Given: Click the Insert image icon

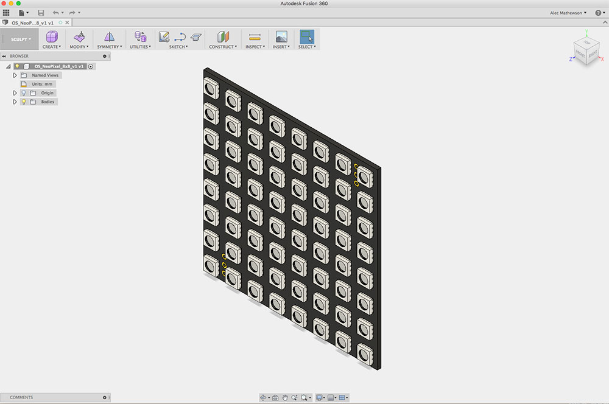Looking at the screenshot, I should [x=281, y=37].
